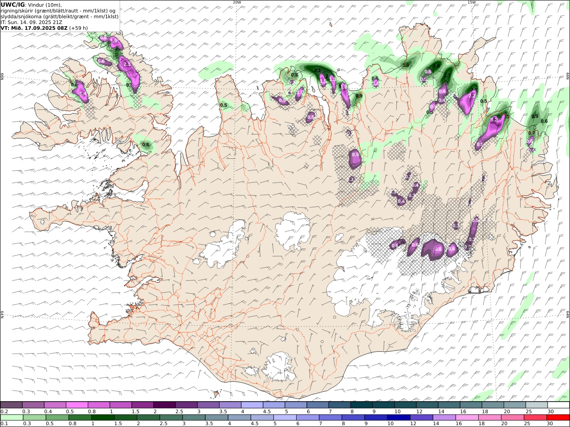Pick lower legend swatch starting at 7
The height and width of the screenshot is (427, 570).
(x=330, y=417)
